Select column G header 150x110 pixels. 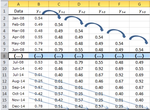[140, 4]
